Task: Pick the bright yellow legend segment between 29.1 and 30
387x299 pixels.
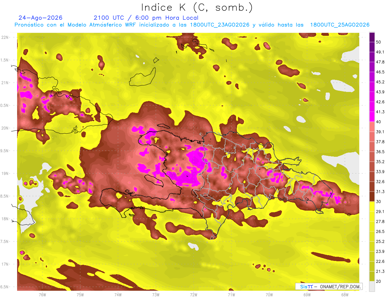Action: (372, 206)
